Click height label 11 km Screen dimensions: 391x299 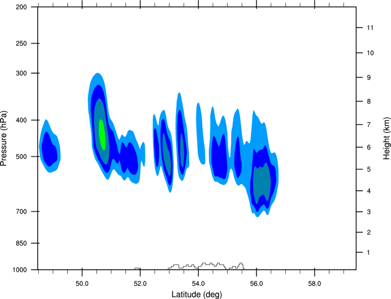[x=370, y=28]
